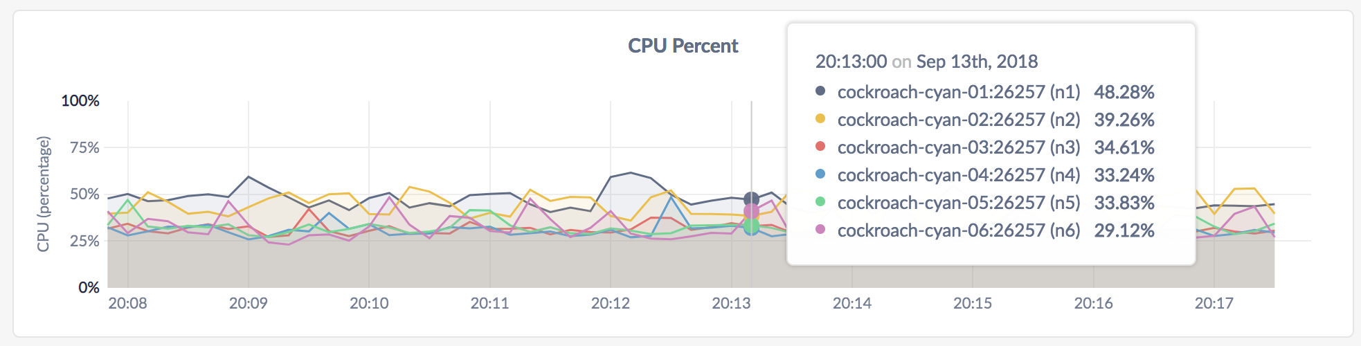Click the pink hover marker on the chart
The height and width of the screenshot is (346, 1361).
tap(751, 211)
